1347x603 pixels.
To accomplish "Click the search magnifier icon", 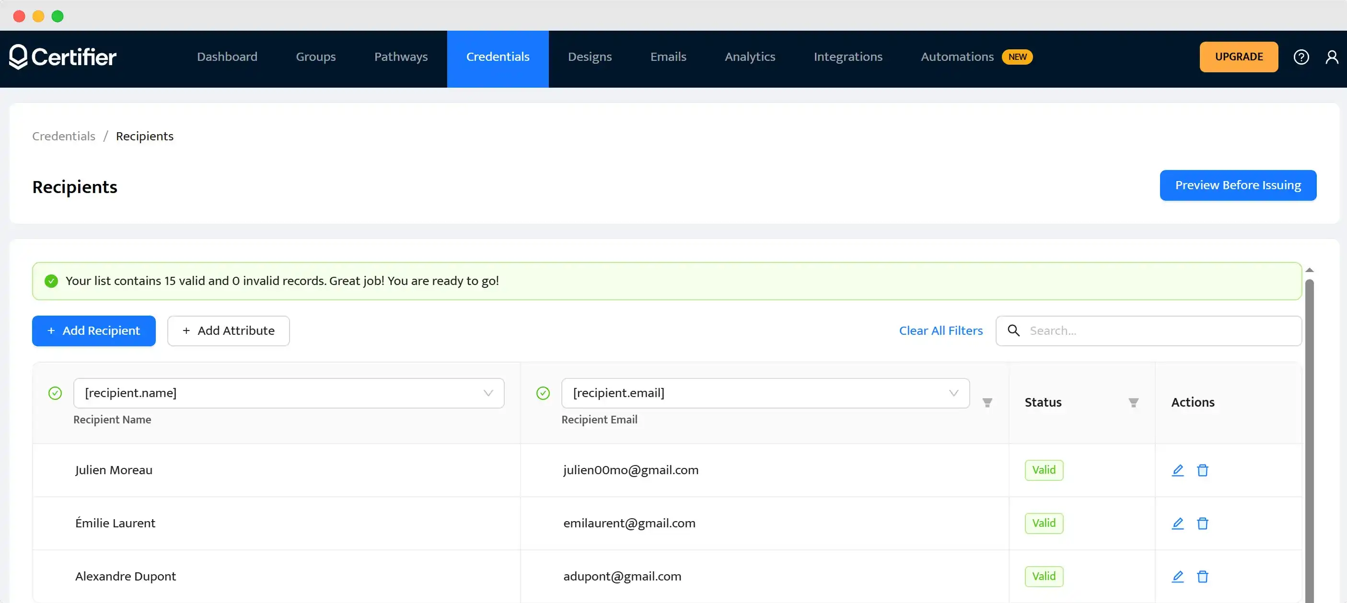I will tap(1013, 331).
